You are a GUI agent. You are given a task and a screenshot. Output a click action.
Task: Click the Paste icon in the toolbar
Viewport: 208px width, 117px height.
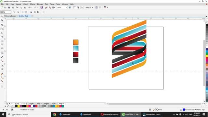coord(25,7)
